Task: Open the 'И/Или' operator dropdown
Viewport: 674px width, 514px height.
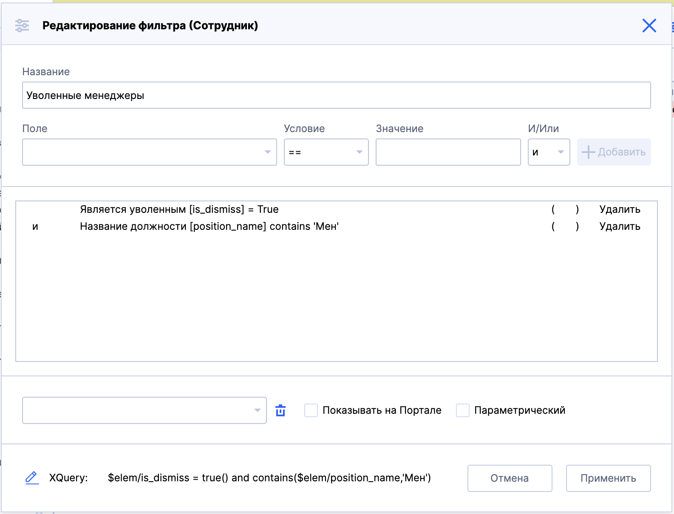Action: (x=549, y=152)
